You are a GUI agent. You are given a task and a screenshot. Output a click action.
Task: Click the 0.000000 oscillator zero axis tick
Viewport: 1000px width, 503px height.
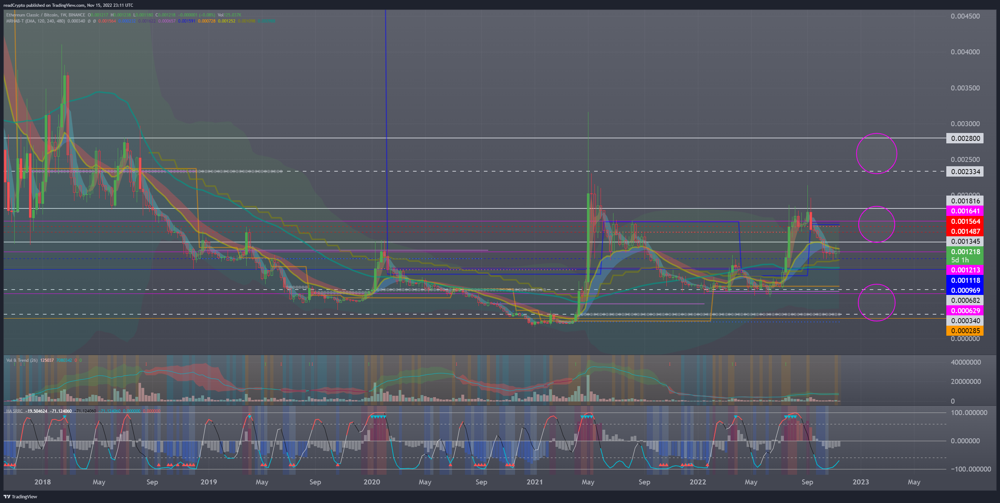[x=966, y=441]
